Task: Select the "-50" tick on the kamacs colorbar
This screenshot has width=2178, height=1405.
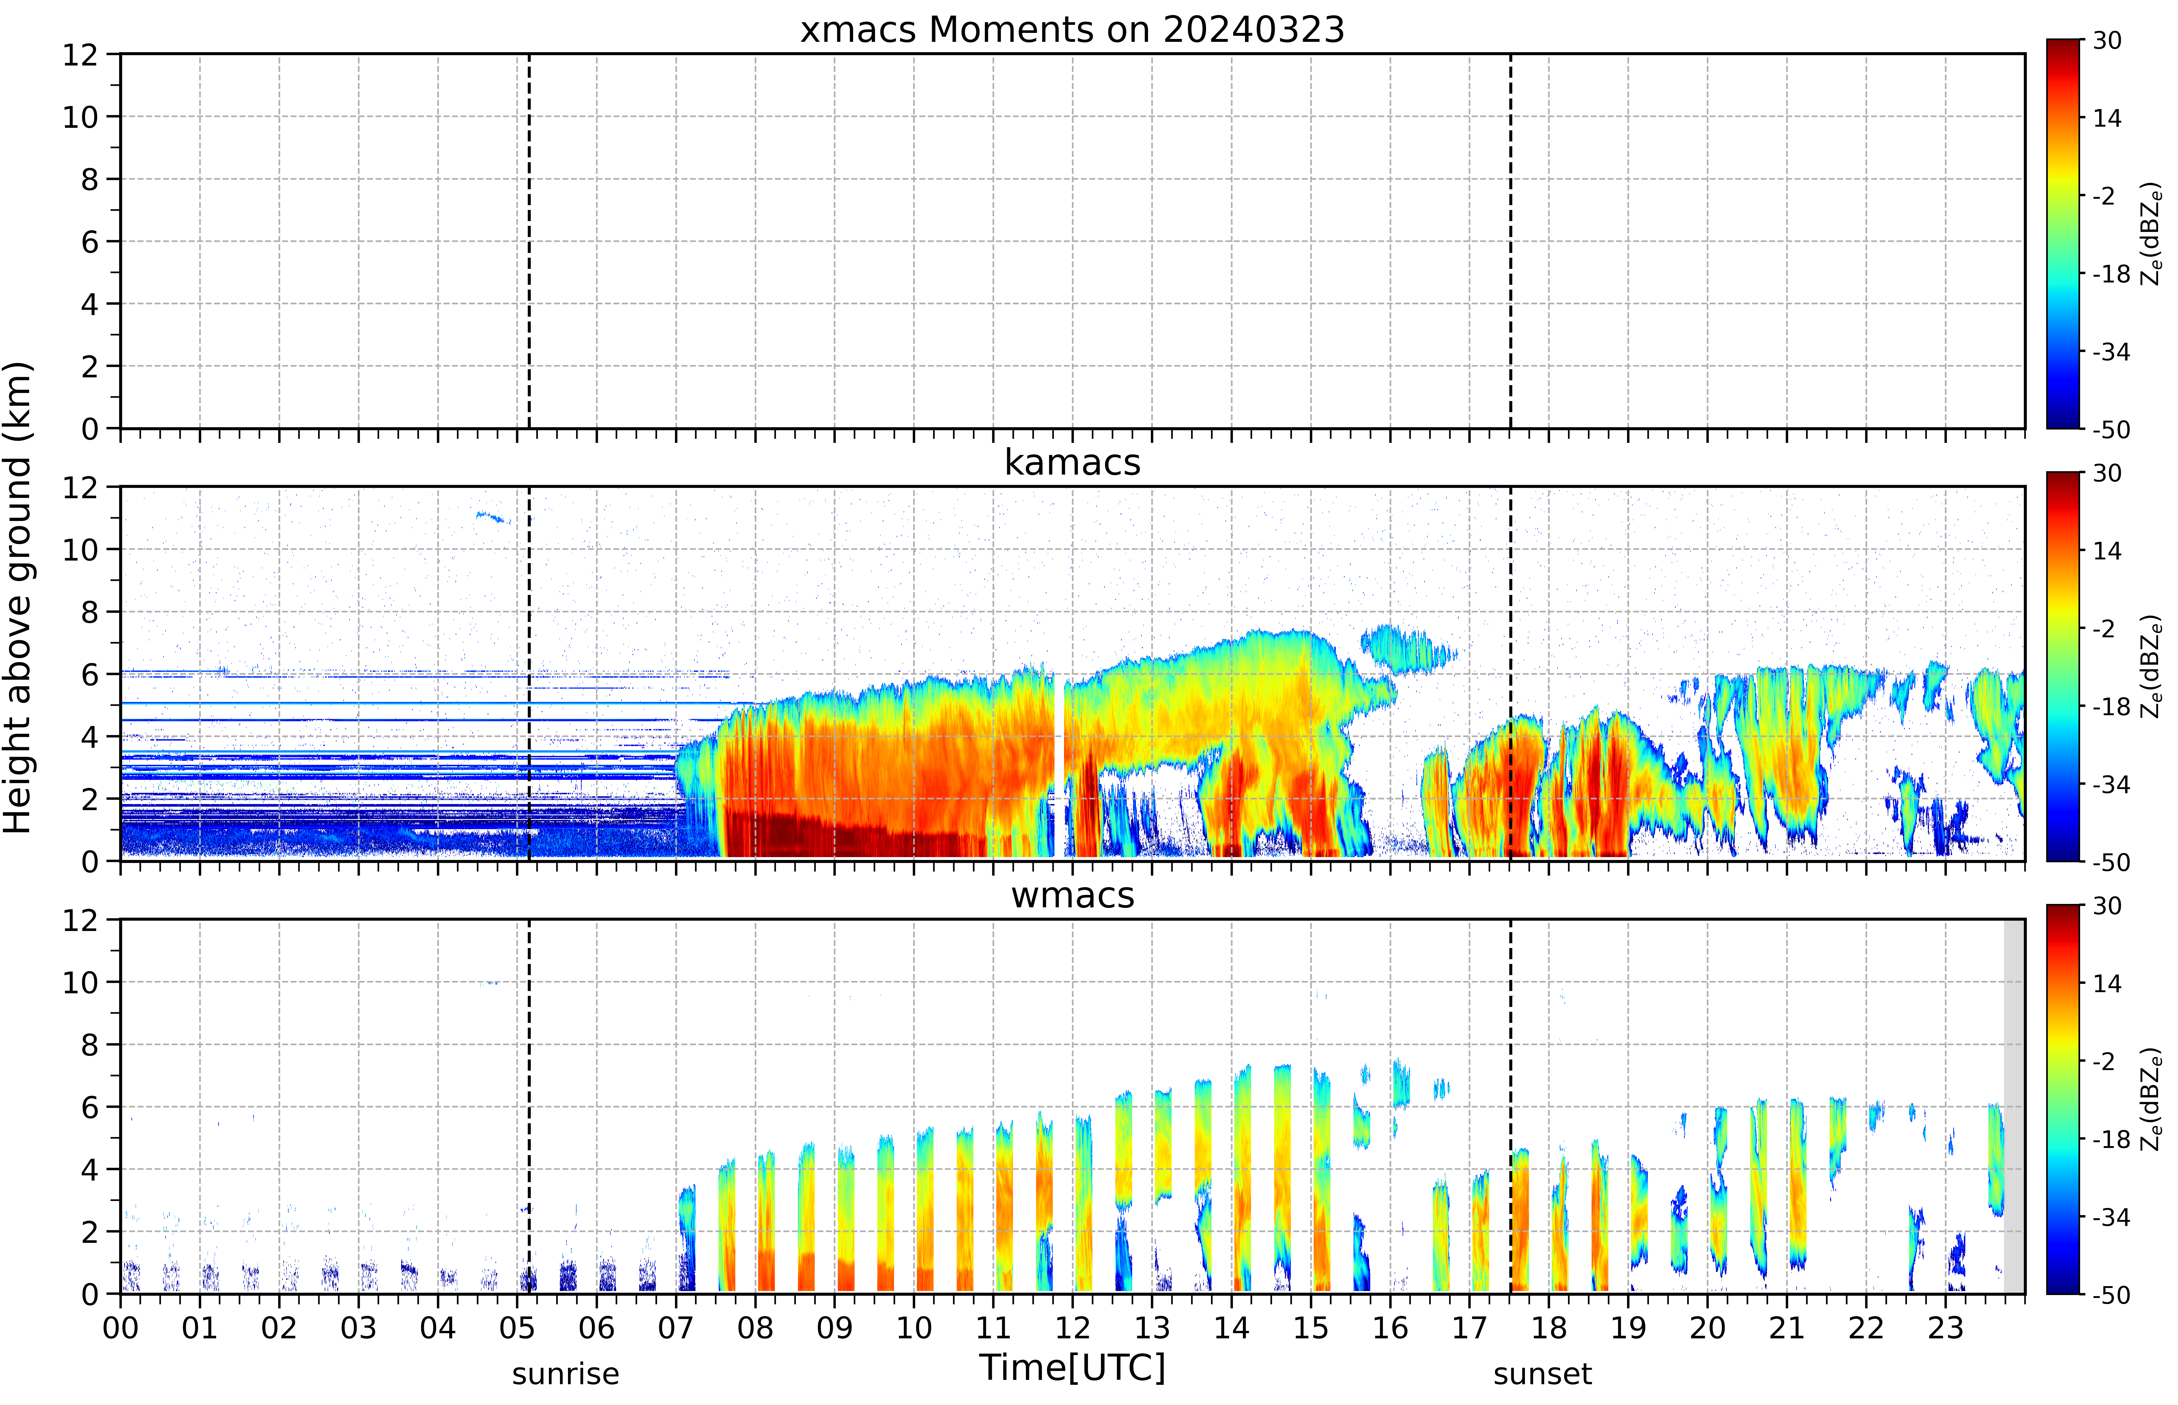Action: [2111, 862]
